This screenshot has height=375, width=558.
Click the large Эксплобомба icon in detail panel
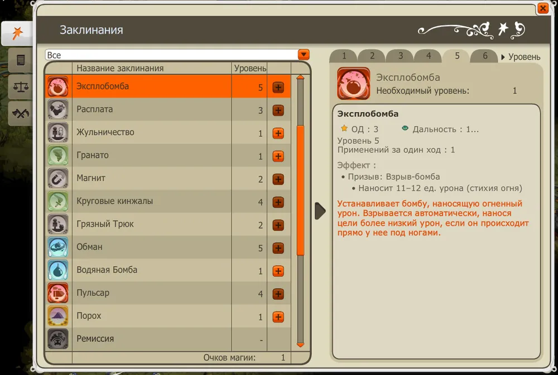point(353,84)
